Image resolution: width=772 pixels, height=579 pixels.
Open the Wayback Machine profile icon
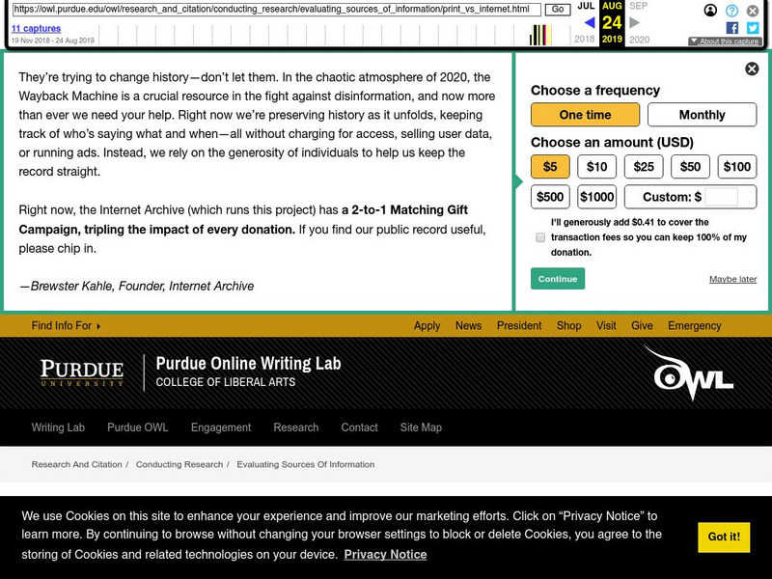[x=710, y=11]
